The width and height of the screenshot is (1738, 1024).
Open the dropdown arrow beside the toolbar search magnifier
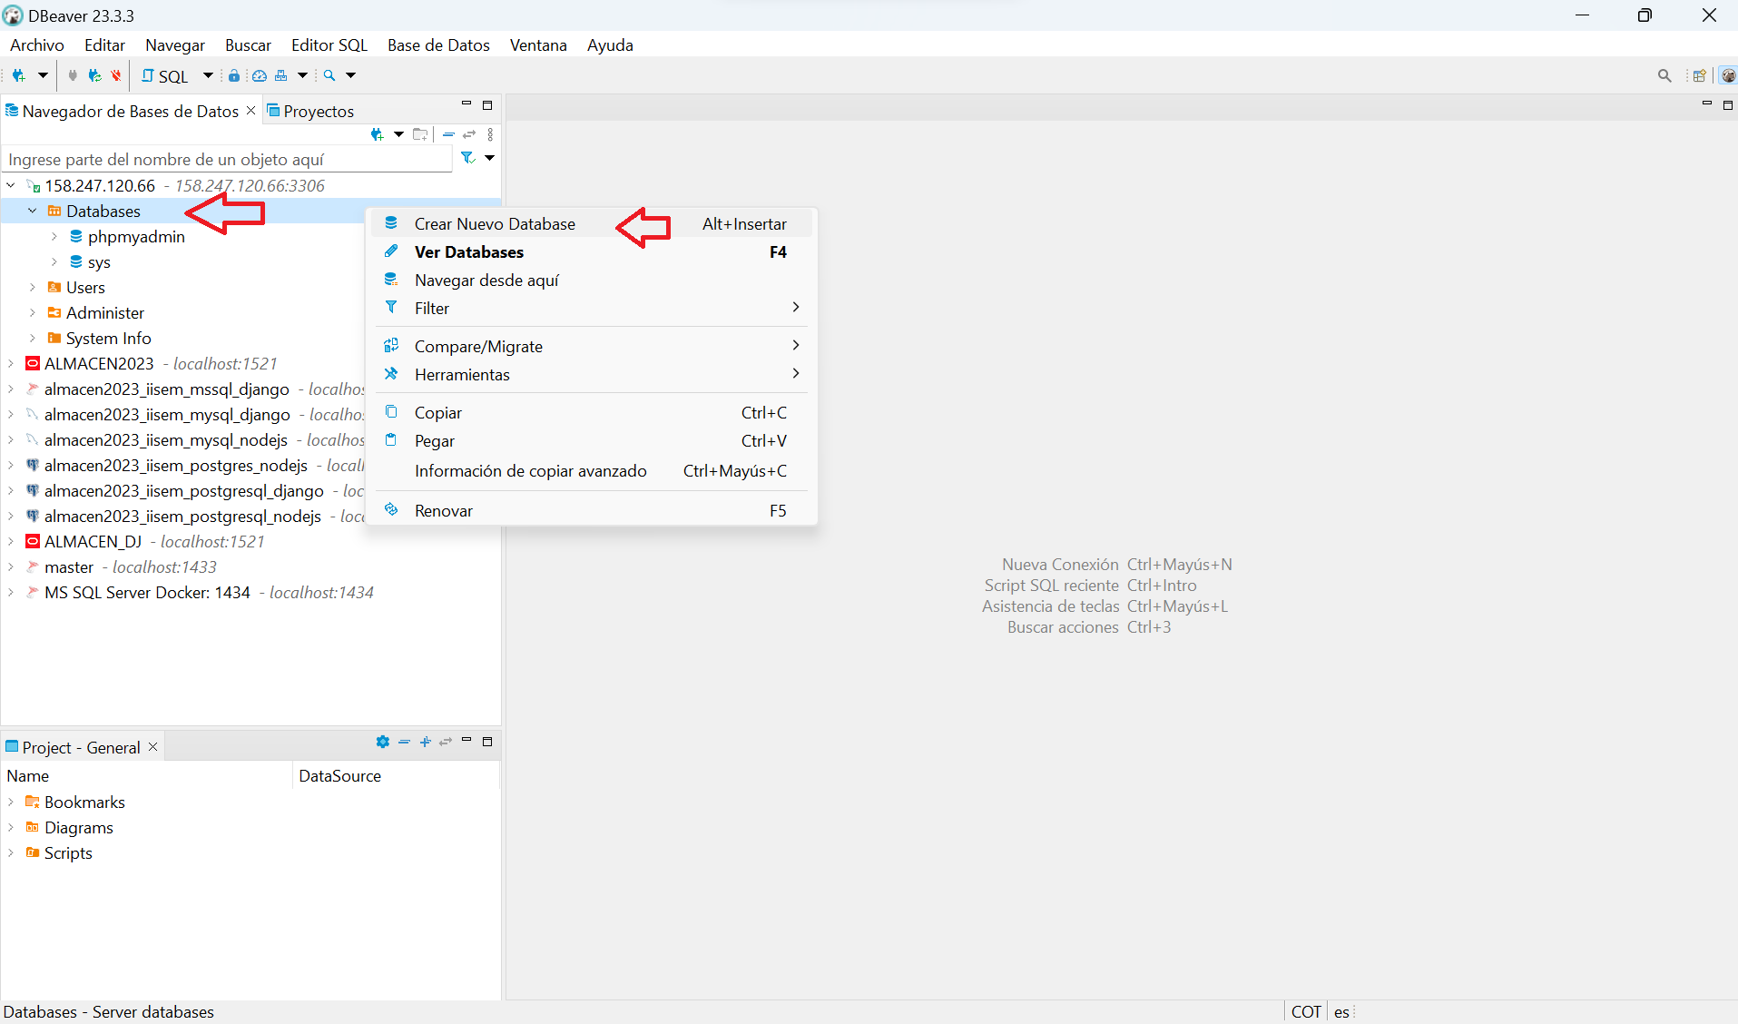pos(351,76)
